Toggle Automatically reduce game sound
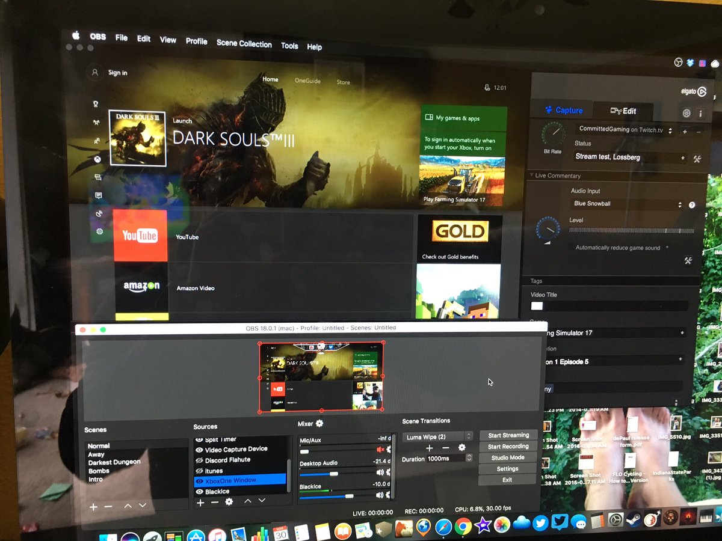 pyautogui.click(x=617, y=248)
